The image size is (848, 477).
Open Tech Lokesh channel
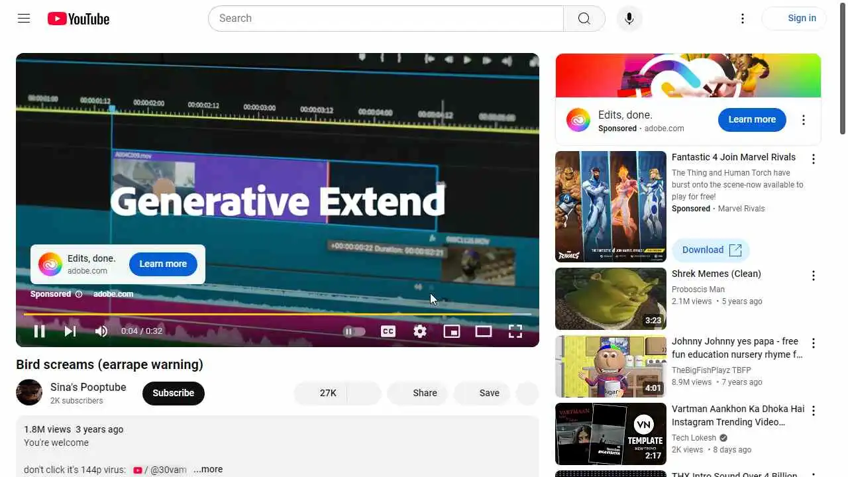tap(694, 438)
